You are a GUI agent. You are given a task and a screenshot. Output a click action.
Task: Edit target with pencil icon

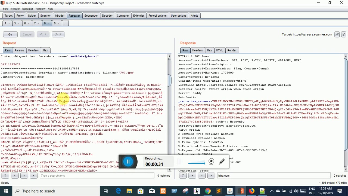click(337, 34)
